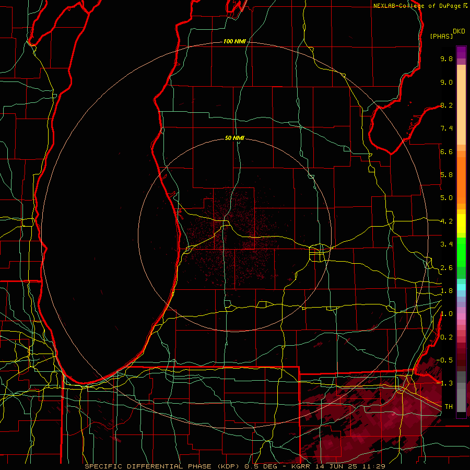Select the 1.0 legend value
Screen dimensions: 470x470
446,314
